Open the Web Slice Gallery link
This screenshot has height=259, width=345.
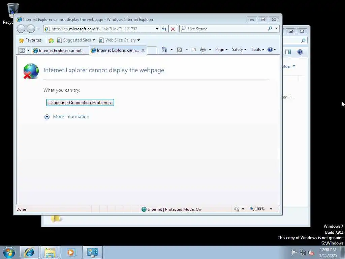coord(119,40)
